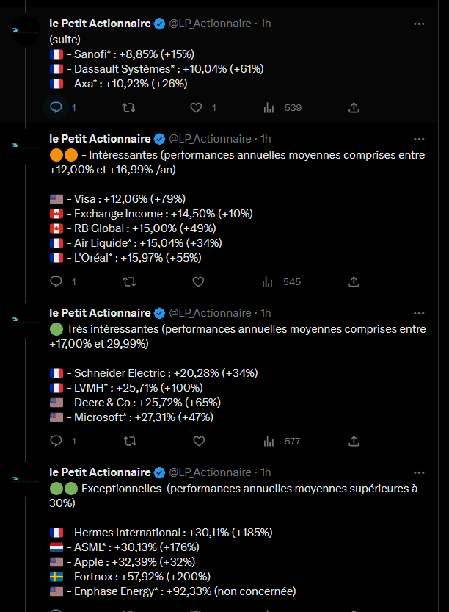Share the Sanofi suite tweet

click(x=354, y=108)
